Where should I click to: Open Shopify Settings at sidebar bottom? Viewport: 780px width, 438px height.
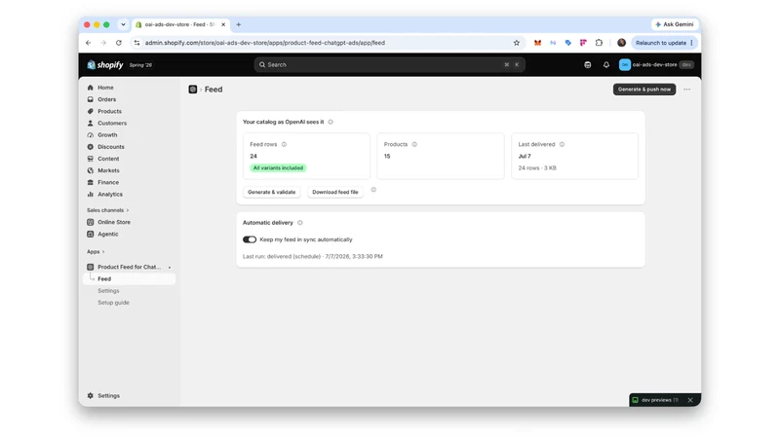(x=108, y=396)
